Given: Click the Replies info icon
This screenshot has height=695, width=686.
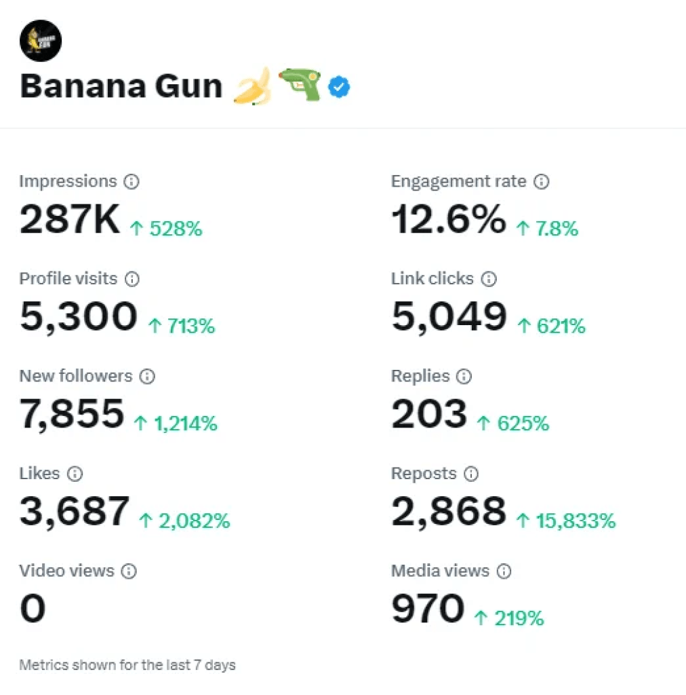Looking at the screenshot, I should click(464, 376).
